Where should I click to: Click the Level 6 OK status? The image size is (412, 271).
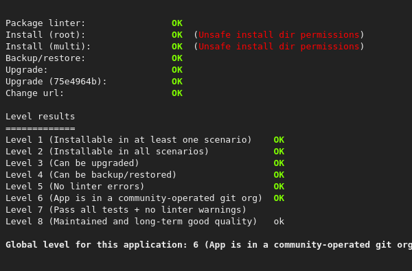coord(279,198)
